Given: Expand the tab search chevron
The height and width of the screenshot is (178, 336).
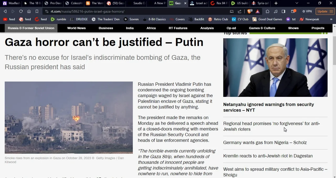Looking at the screenshot, I should click(x=297, y=3).
